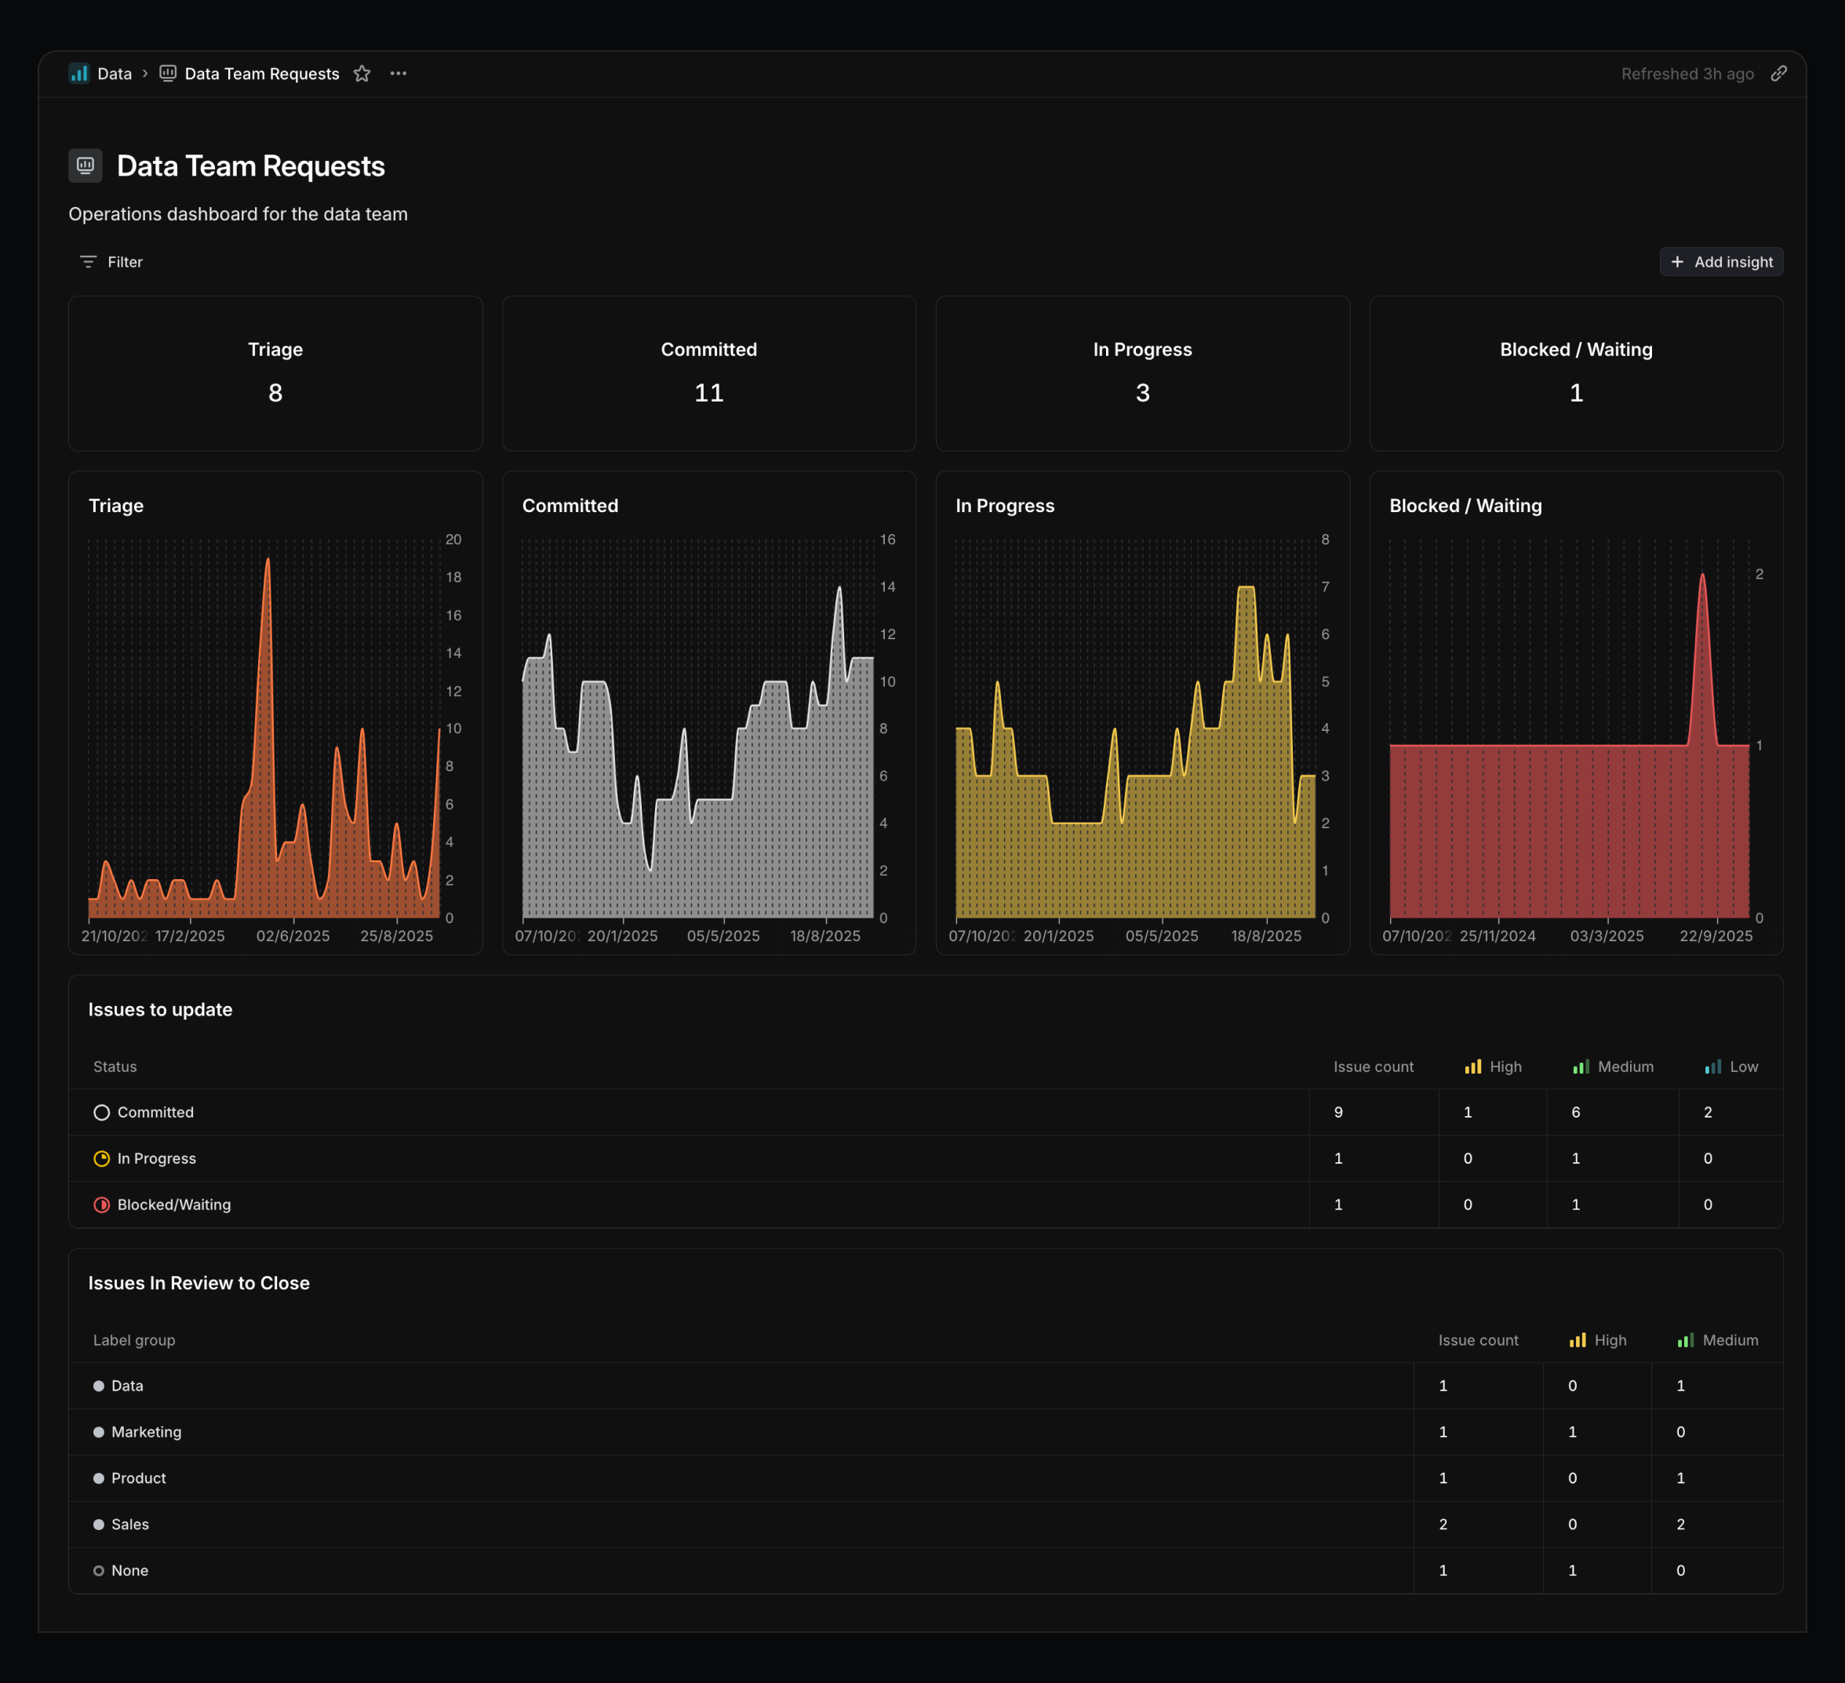
Task: Open the Committed count card showing 11
Action: pyautogui.click(x=708, y=373)
